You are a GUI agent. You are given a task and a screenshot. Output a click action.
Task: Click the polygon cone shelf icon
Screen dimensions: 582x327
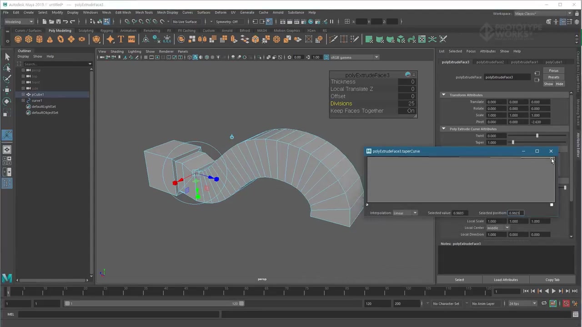pos(50,40)
